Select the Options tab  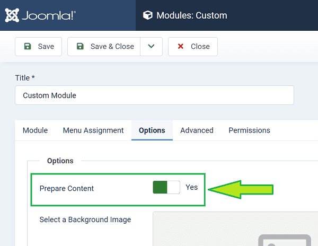[x=152, y=130]
